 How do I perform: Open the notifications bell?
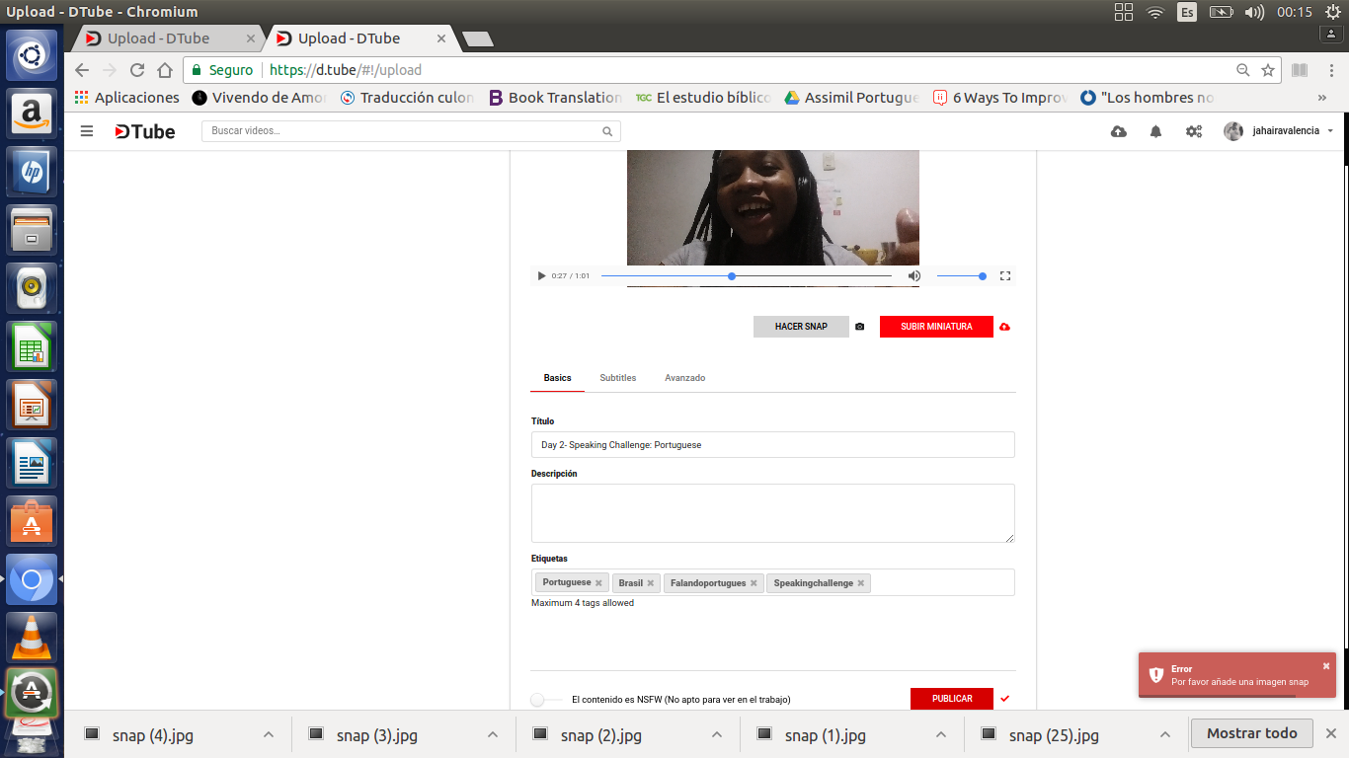[1155, 131]
